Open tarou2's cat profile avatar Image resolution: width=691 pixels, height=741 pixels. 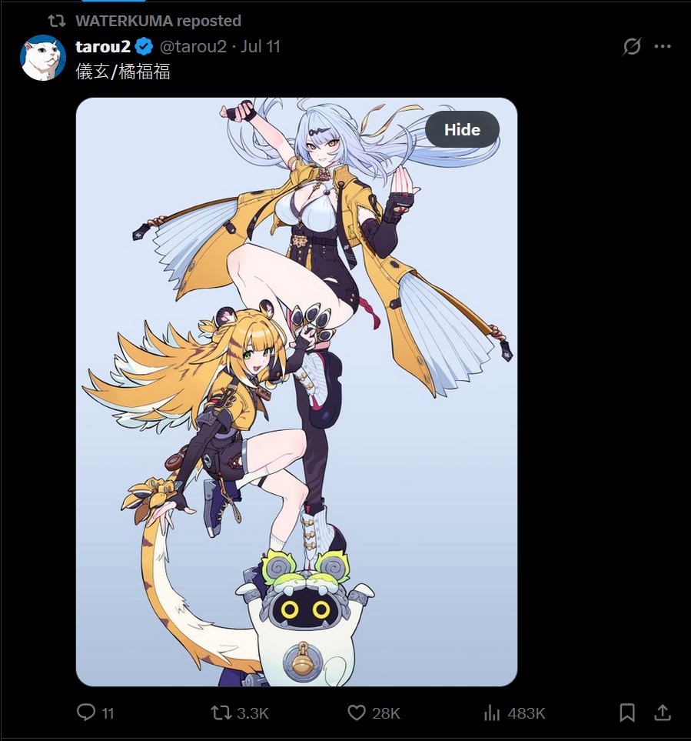tap(42, 58)
